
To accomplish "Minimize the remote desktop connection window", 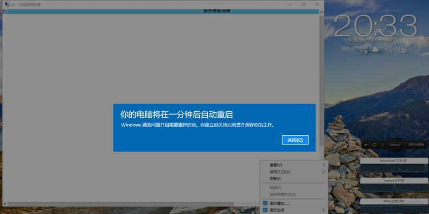I will pos(290,4).
